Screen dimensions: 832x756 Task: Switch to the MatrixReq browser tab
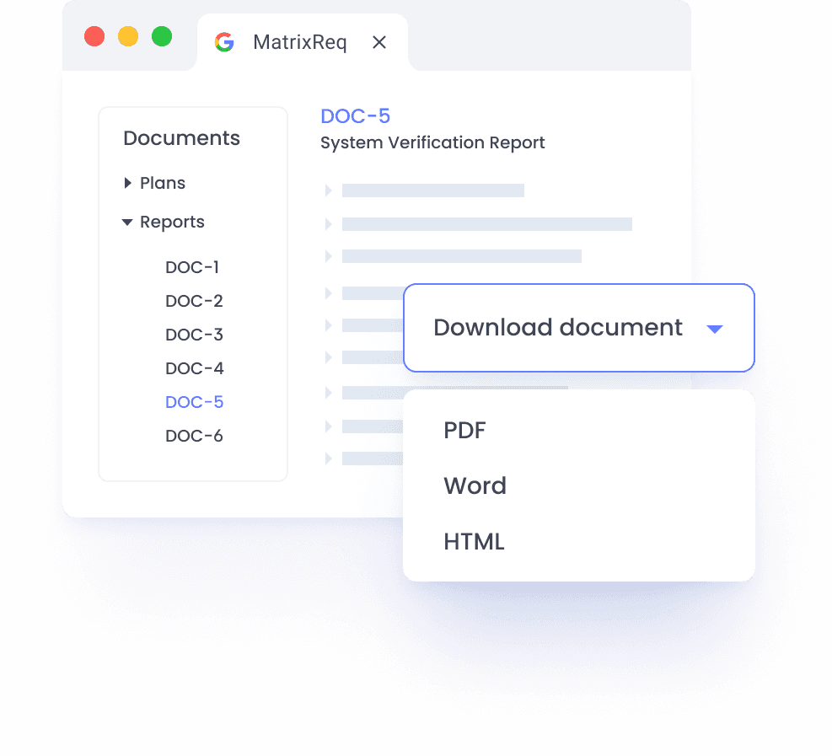(299, 42)
